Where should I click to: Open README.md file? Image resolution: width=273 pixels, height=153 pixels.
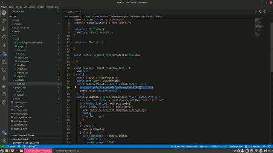[x=20, y=125]
